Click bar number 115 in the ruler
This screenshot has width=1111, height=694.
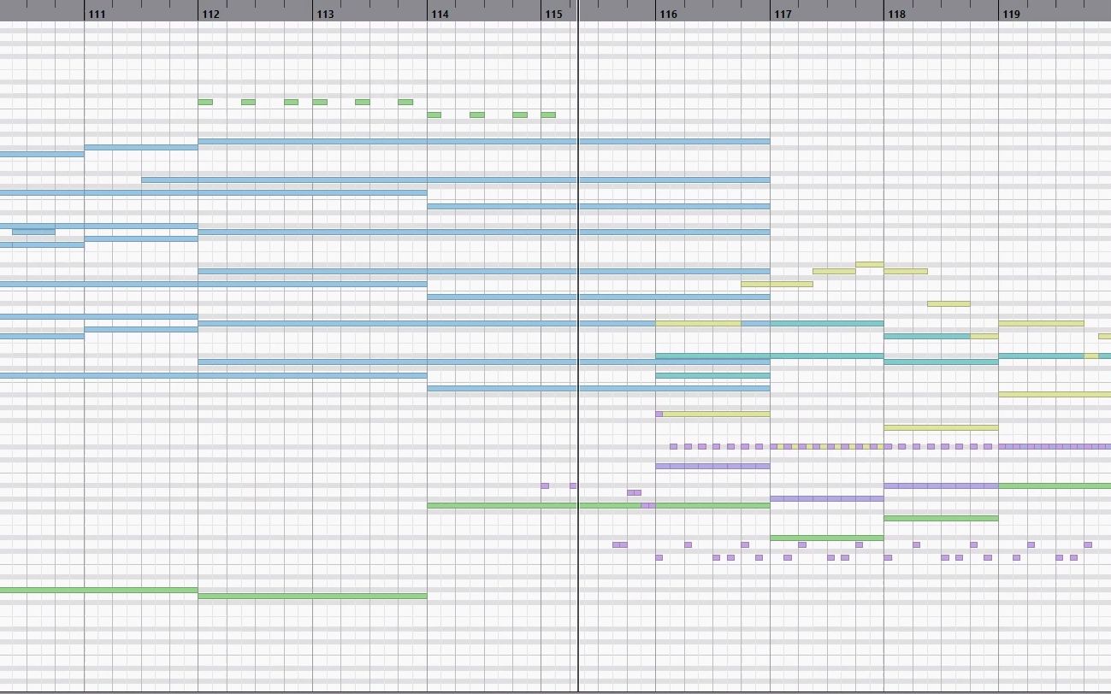click(x=553, y=15)
